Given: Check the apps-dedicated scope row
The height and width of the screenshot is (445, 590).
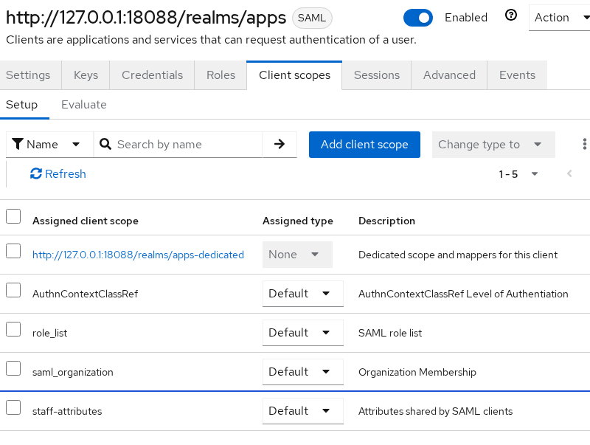Looking at the screenshot, I should (x=13, y=251).
